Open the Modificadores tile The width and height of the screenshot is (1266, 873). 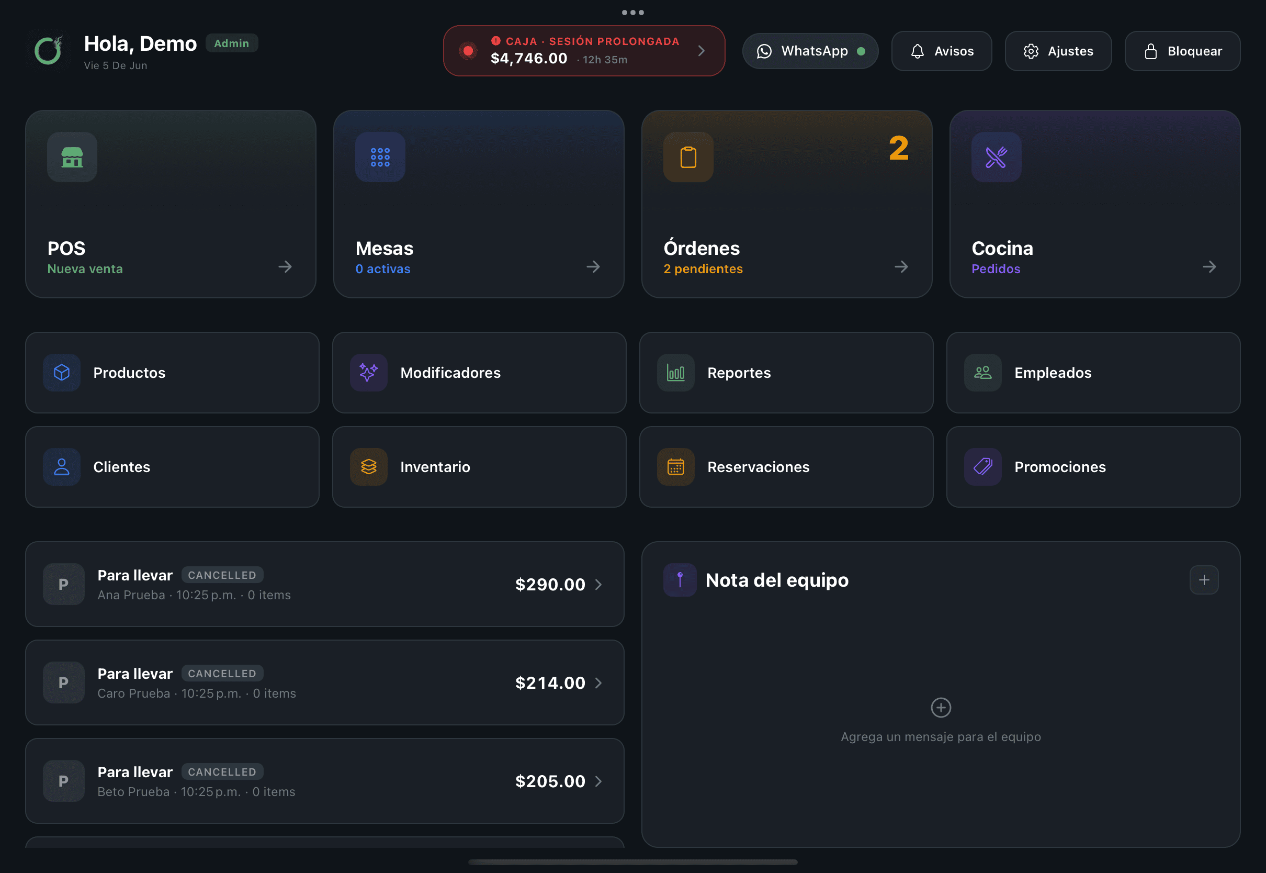(x=479, y=373)
